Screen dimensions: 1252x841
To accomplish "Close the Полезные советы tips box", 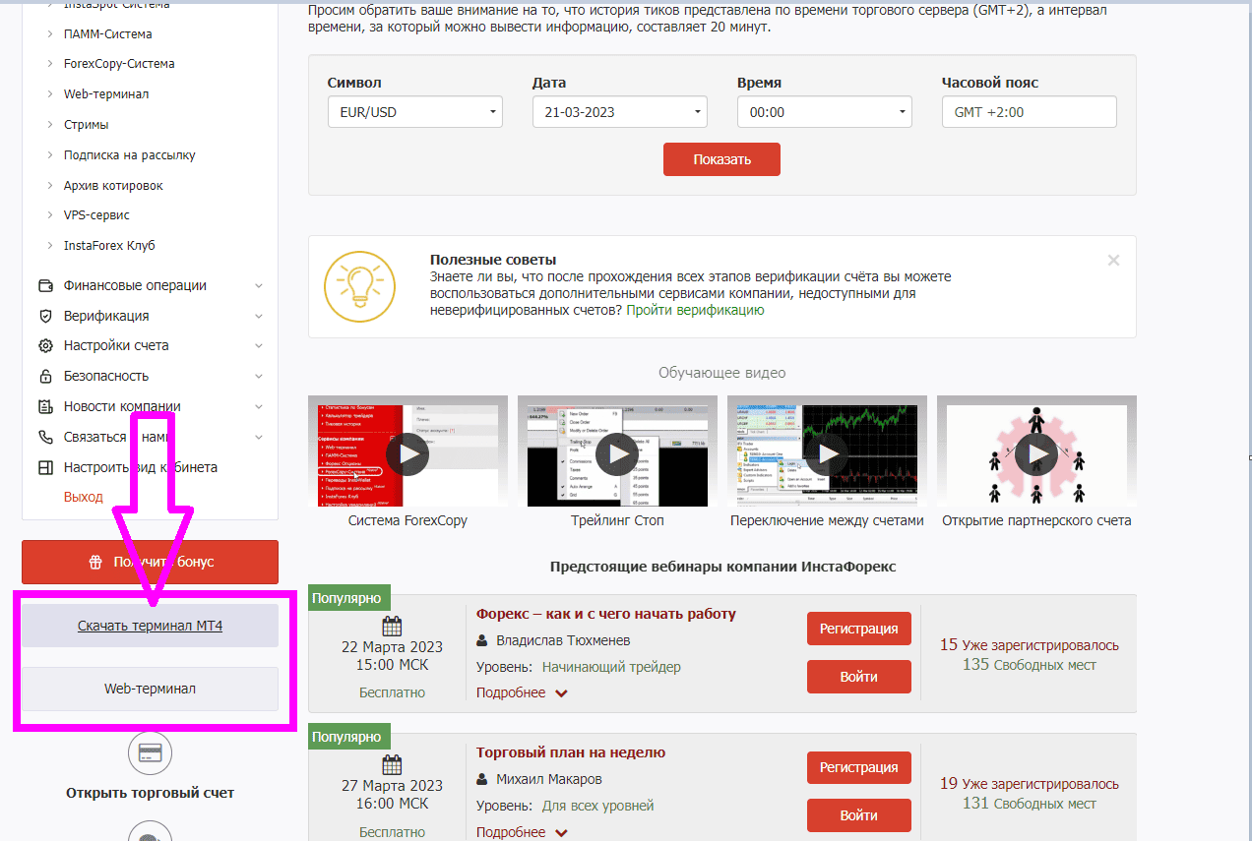I will coord(1113,261).
